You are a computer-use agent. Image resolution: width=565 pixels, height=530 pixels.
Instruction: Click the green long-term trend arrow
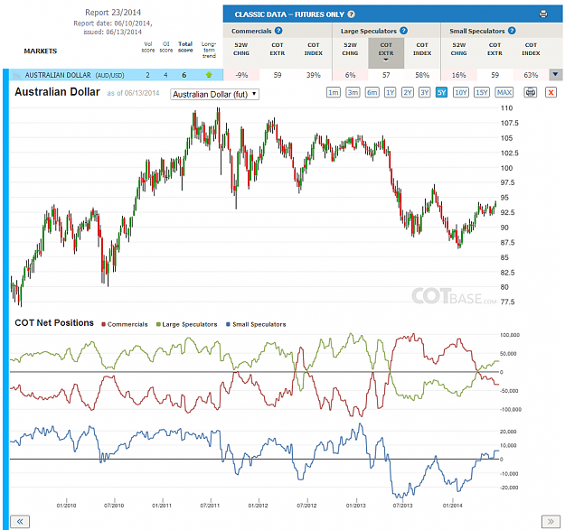(x=209, y=75)
